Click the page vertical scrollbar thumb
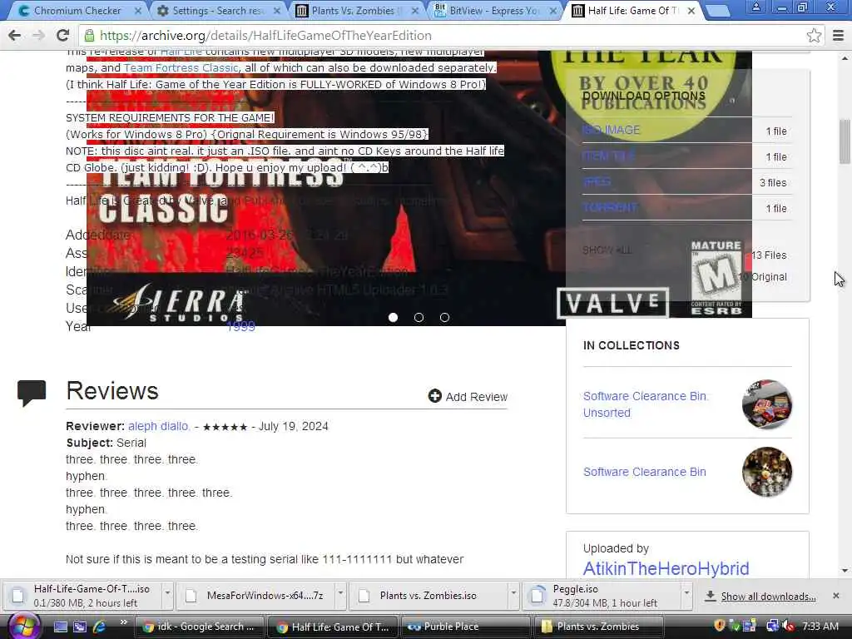This screenshot has height=639, width=852. (845, 141)
